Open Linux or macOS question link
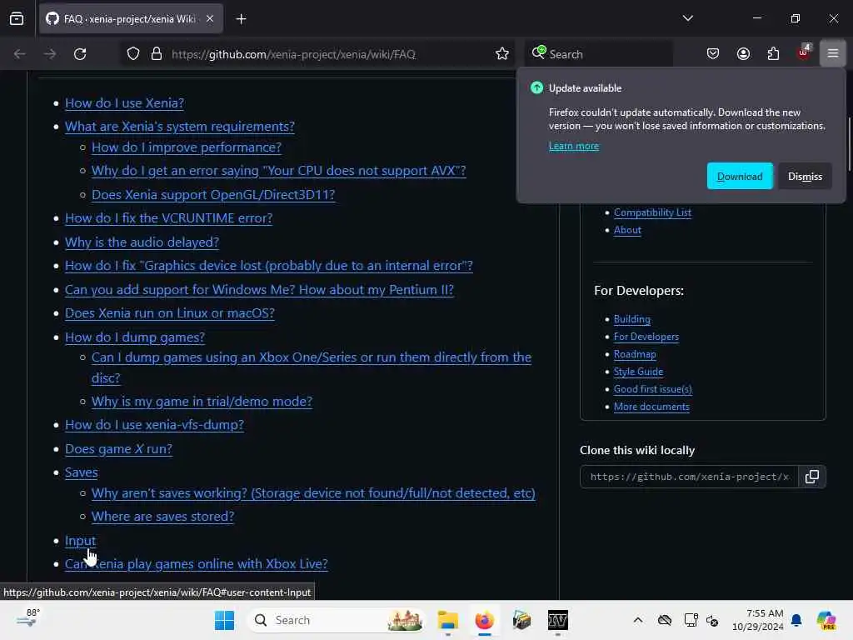The width and height of the screenshot is (853, 640). point(170,313)
